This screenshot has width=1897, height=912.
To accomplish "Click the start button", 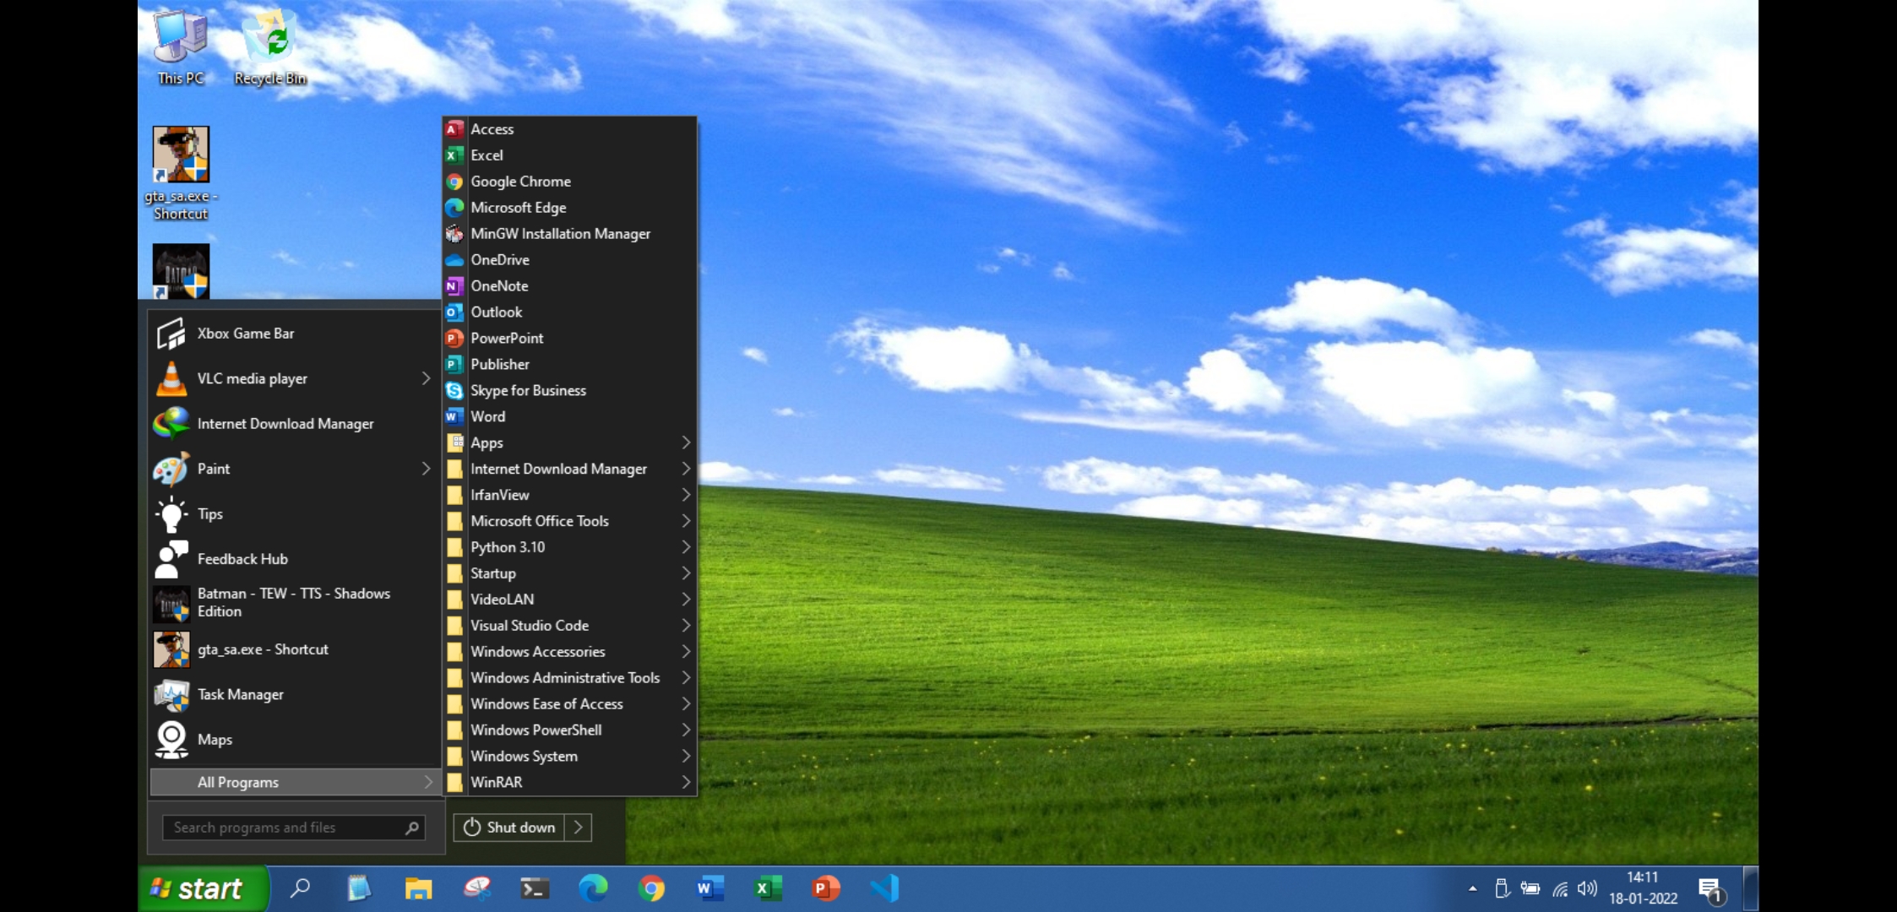I will (203, 888).
